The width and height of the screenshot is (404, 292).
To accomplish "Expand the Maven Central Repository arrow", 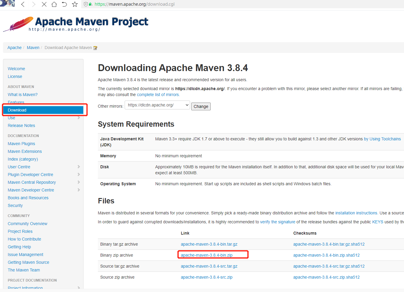I will point(79,182).
